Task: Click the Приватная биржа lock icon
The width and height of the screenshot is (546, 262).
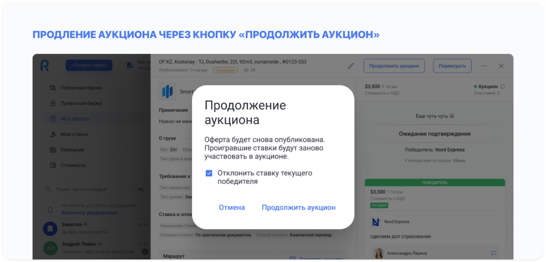Action: tap(53, 103)
